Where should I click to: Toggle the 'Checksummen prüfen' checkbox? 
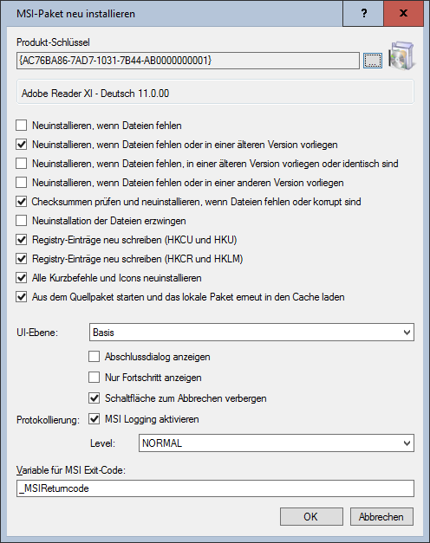pyautogui.click(x=22, y=202)
